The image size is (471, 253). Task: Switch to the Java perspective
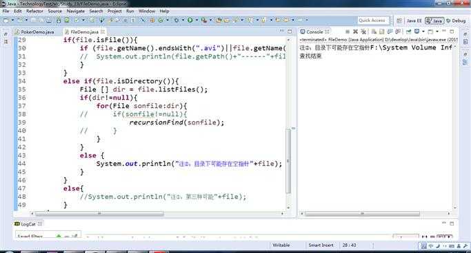tap(434, 21)
